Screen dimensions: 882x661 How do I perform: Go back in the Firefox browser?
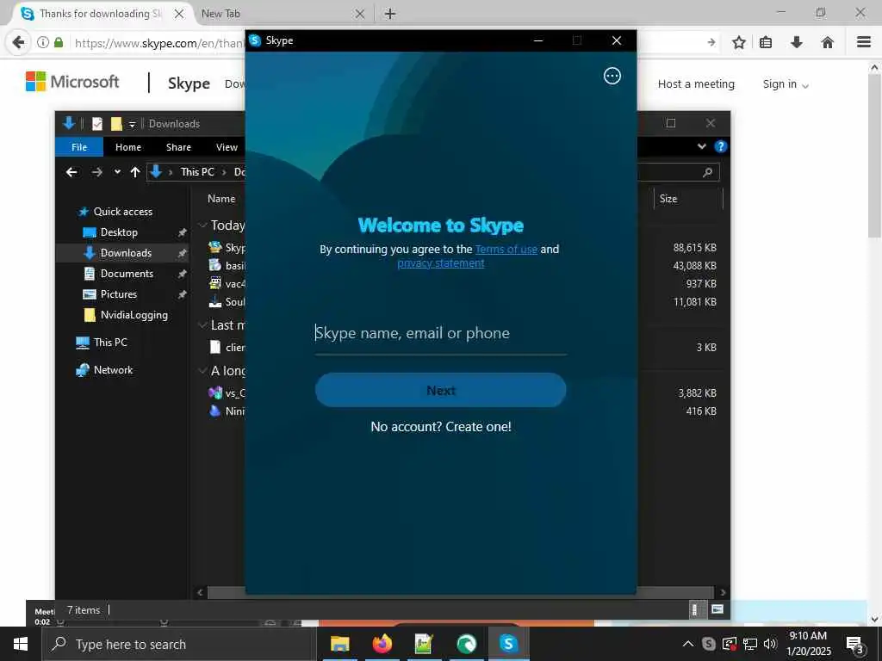tap(19, 42)
